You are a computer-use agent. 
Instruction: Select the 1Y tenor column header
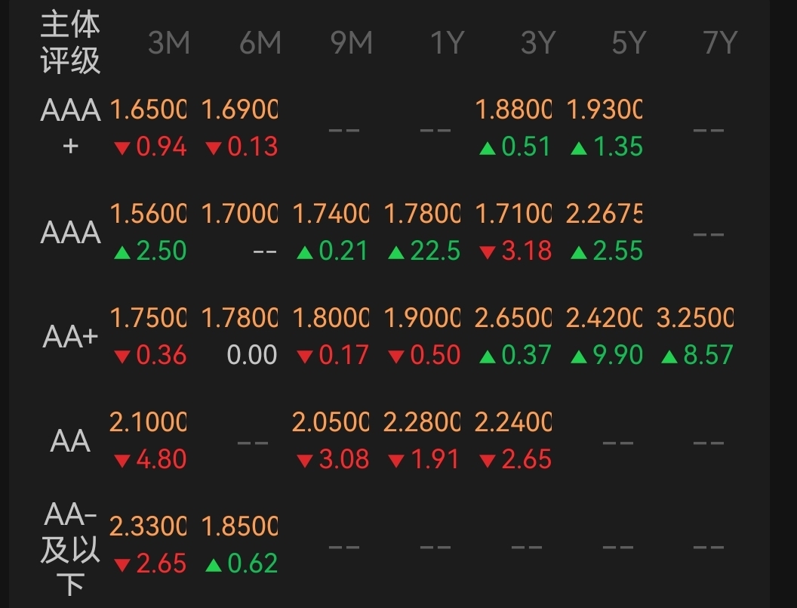point(445,43)
